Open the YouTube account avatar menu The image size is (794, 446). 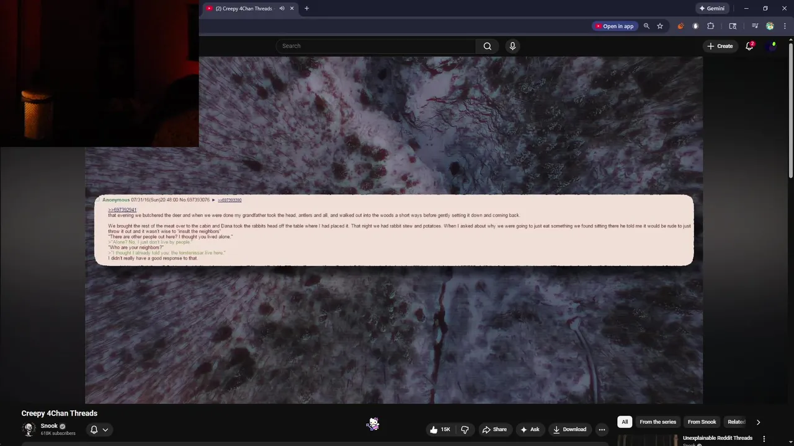[x=772, y=46]
